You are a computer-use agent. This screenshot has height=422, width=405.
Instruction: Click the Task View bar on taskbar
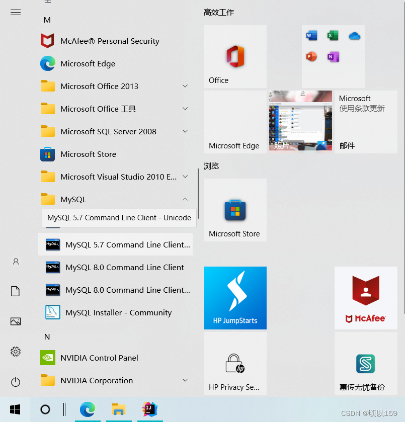coord(64,409)
